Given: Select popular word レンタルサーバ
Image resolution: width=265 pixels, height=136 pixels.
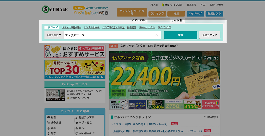Looking at the screenshot, I should [92, 28].
